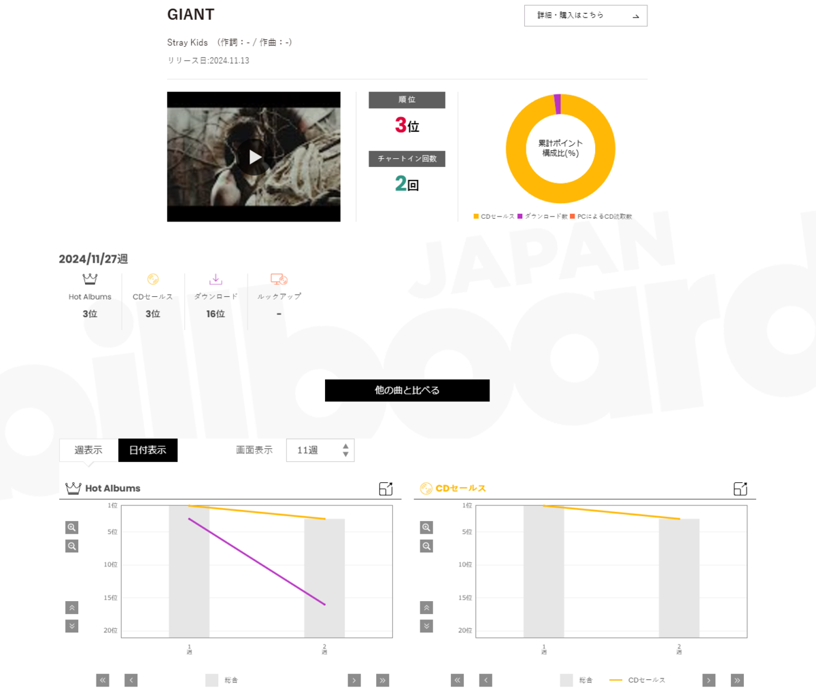Jump to first week in Hot Albums chart
Viewport: 816px width, 688px height.
103,680
